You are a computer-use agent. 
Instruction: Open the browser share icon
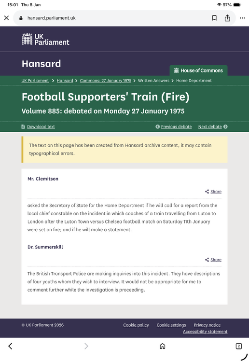pos(227,18)
